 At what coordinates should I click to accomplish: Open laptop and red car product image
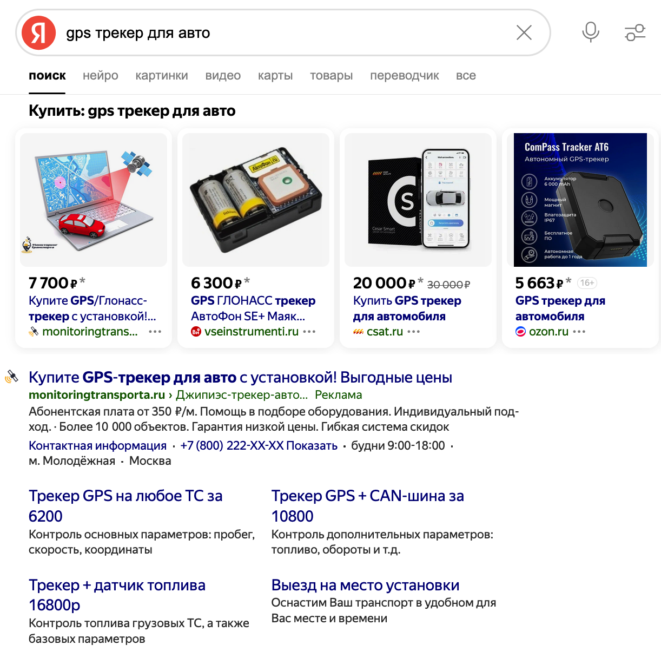tap(94, 200)
